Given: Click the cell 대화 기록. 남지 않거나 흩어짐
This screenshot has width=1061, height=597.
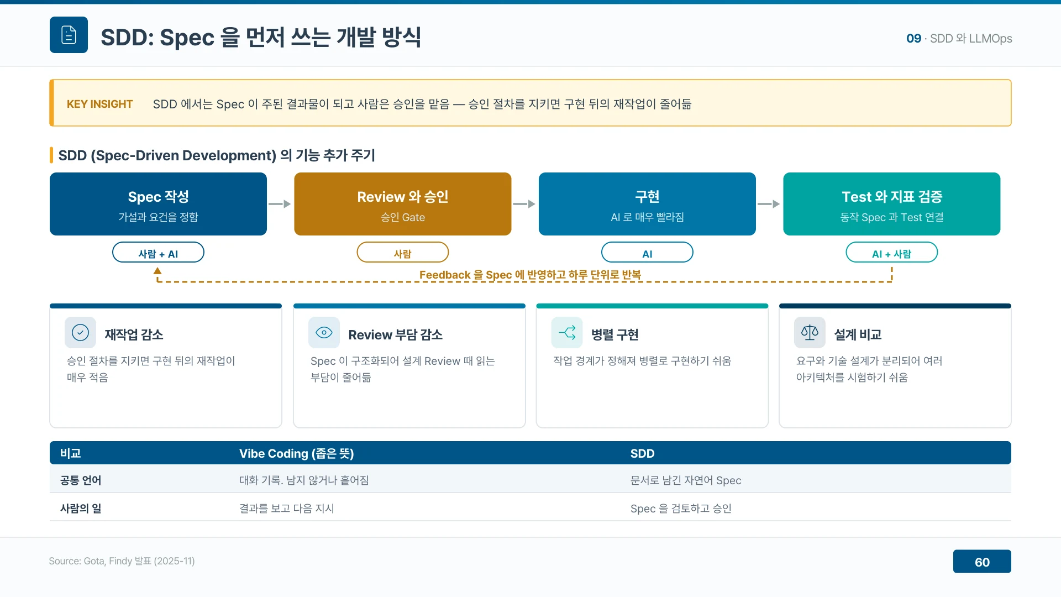Looking at the screenshot, I should [x=304, y=480].
